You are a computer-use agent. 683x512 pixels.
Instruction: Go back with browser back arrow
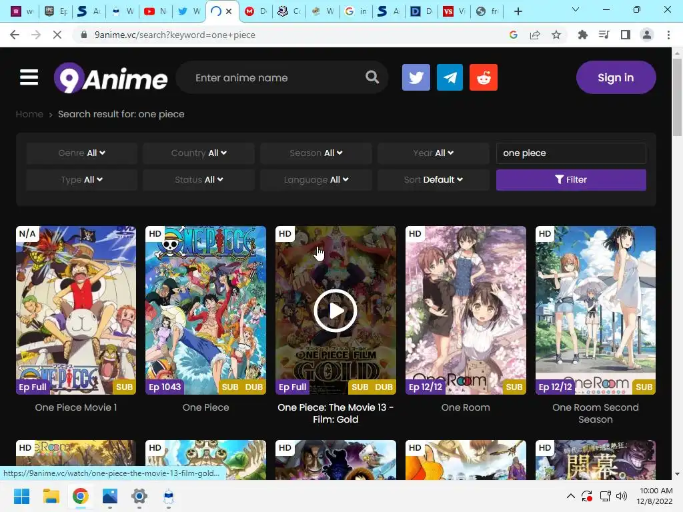point(15,35)
